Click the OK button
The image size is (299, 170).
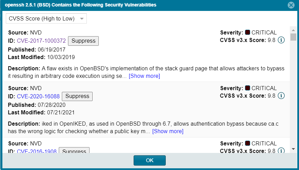pos(150,160)
